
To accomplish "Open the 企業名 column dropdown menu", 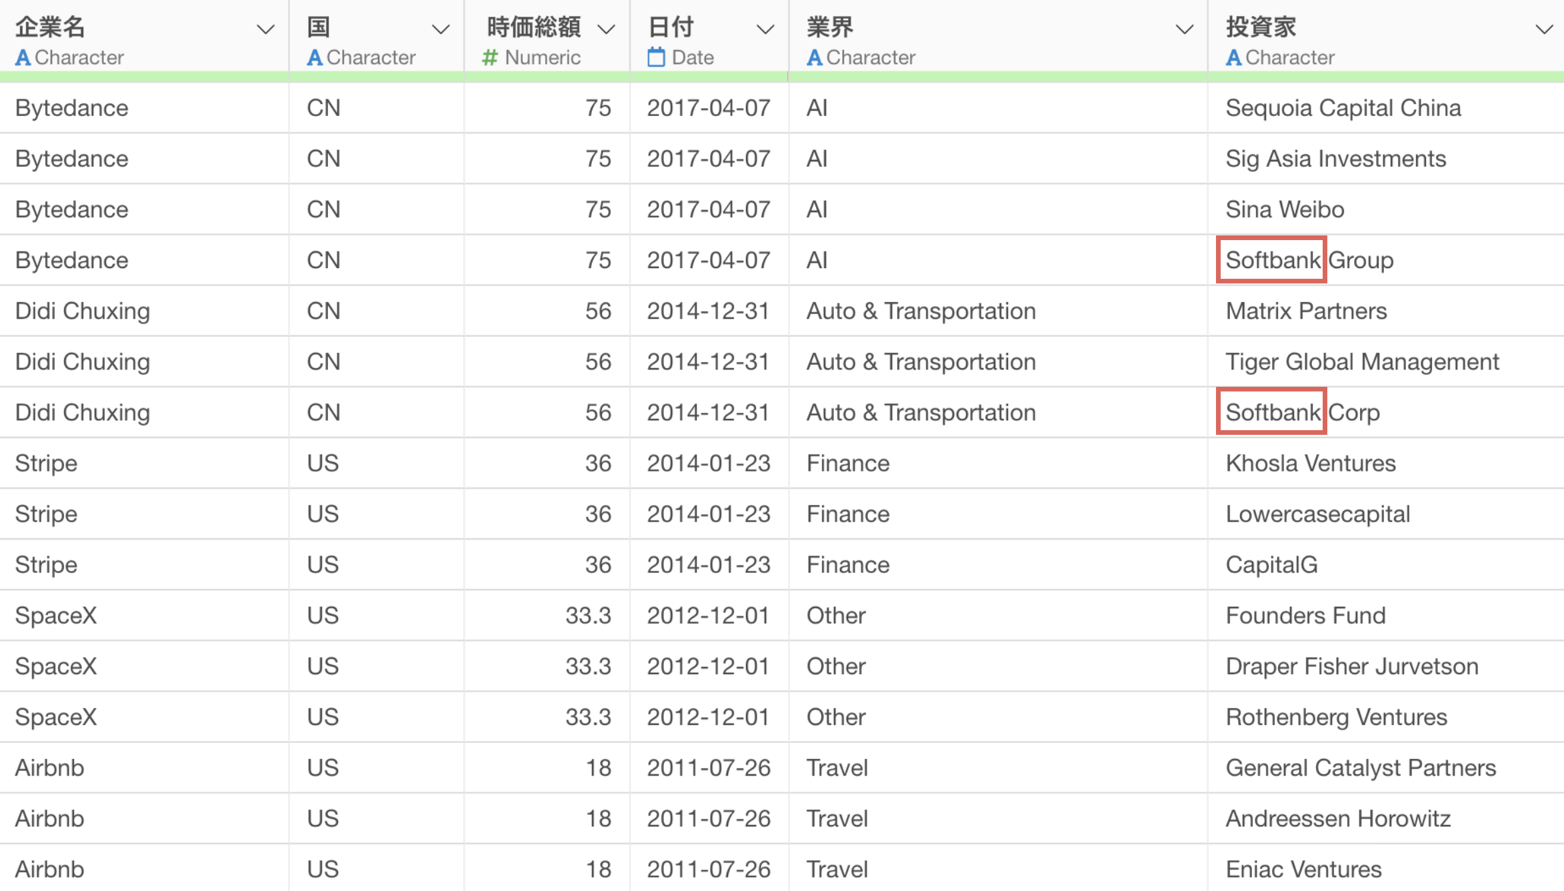I will (x=265, y=29).
